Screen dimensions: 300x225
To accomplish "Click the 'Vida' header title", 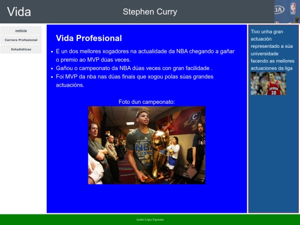I will [19, 12].
